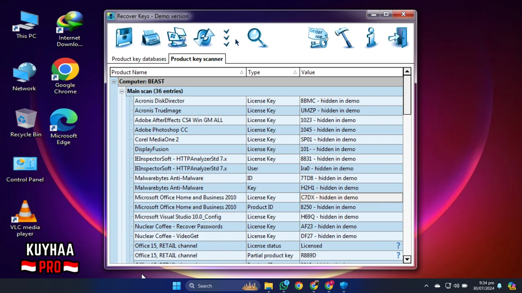This screenshot has width=522, height=293.
Task: Open the clock showing 9:34 pm
Action: pyautogui.click(x=484, y=286)
